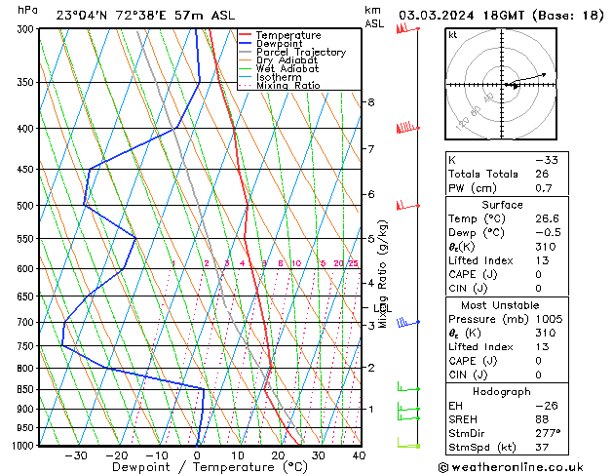This screenshot has width=613, height=474.
Task: Click the K index value -33
Action: point(547,160)
